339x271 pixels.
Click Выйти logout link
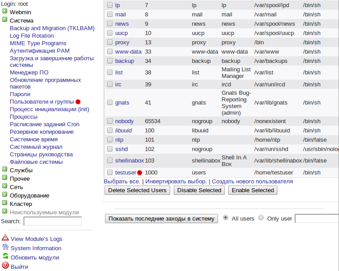pos(19,267)
